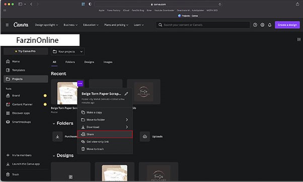
Task: Select Move to trash
Action: tap(105, 149)
